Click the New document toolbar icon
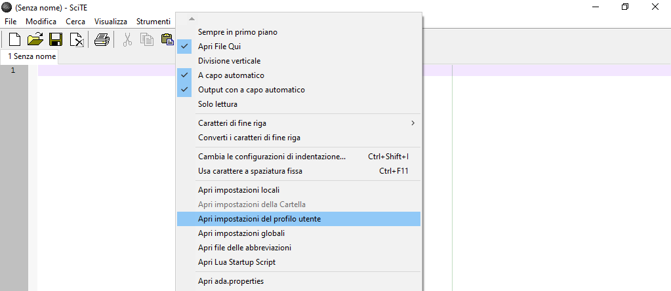This screenshot has width=671, height=291. [14, 40]
